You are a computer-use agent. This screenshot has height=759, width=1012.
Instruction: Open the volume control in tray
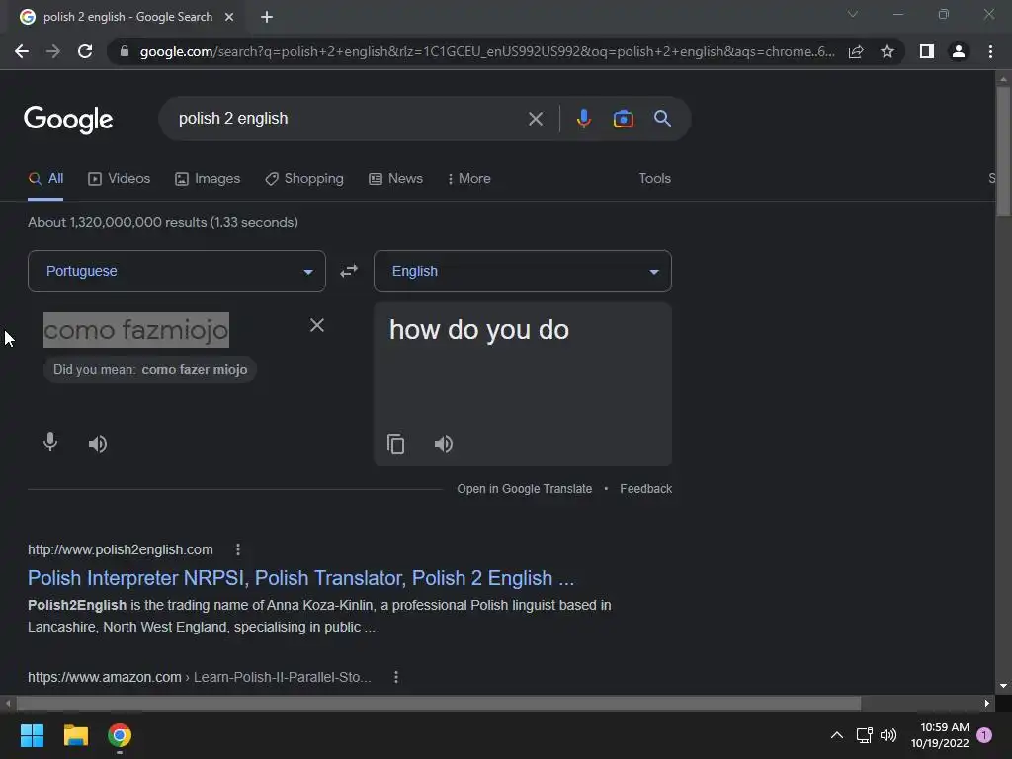pyautogui.click(x=888, y=735)
